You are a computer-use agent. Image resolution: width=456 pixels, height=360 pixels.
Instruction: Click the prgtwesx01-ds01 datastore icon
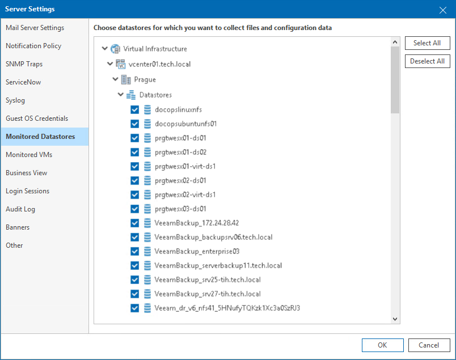tap(148, 137)
